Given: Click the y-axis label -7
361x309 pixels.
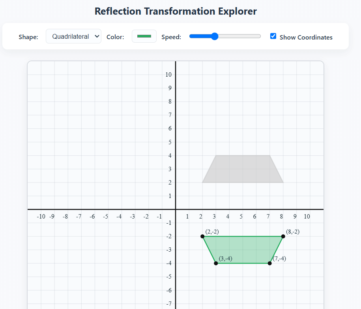Looking at the screenshot, I should pyautogui.click(x=168, y=303).
